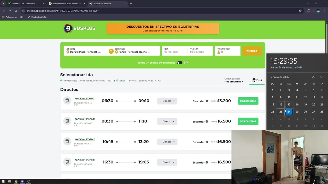Open File Explorer from the taskbar
Image resolution: width=328 pixels, height=184 pixels.
pos(10,181)
